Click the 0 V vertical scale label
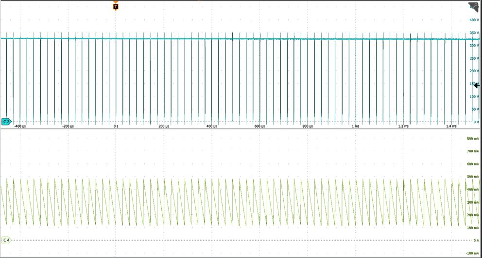Screen dimensions: 482x258 475,122
